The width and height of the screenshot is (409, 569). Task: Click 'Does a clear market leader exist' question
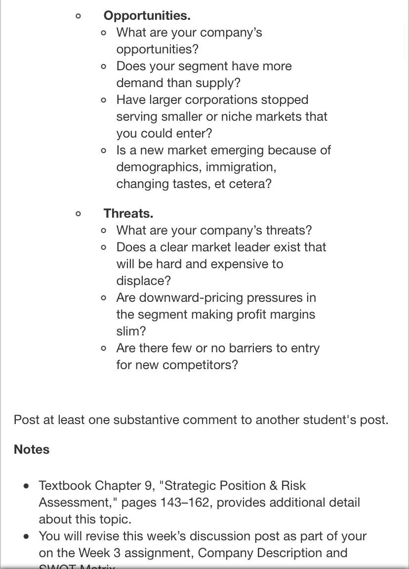(221, 264)
